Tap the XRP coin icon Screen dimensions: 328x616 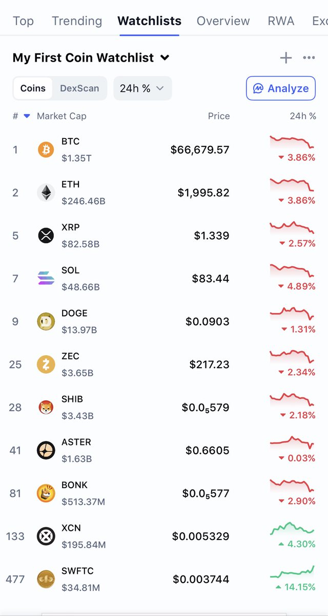(46, 236)
